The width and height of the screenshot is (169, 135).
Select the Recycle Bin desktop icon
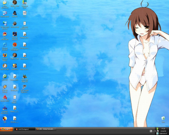[x=163, y=119]
